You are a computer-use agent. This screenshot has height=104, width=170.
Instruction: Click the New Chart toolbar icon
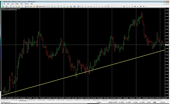pos(3,6)
